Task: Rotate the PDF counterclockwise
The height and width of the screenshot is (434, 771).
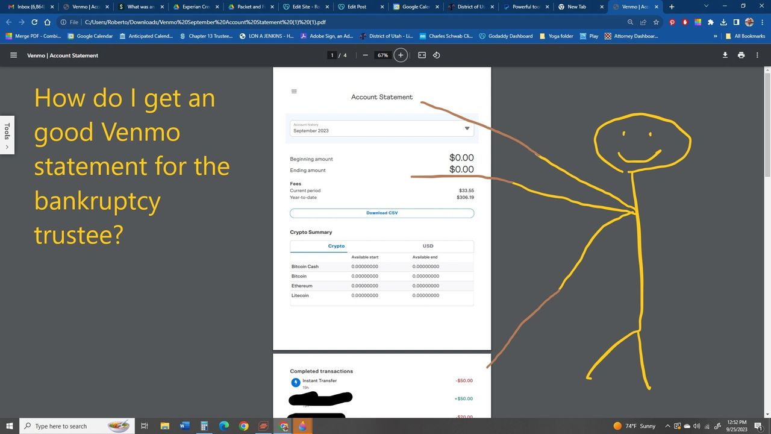Action: (x=437, y=55)
